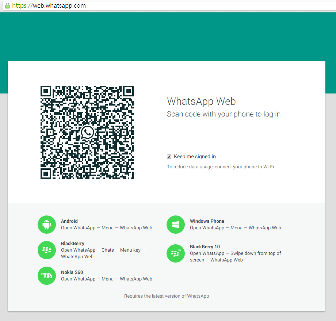Click the green padlock security icon
This screenshot has width=336, height=321.
7,6
